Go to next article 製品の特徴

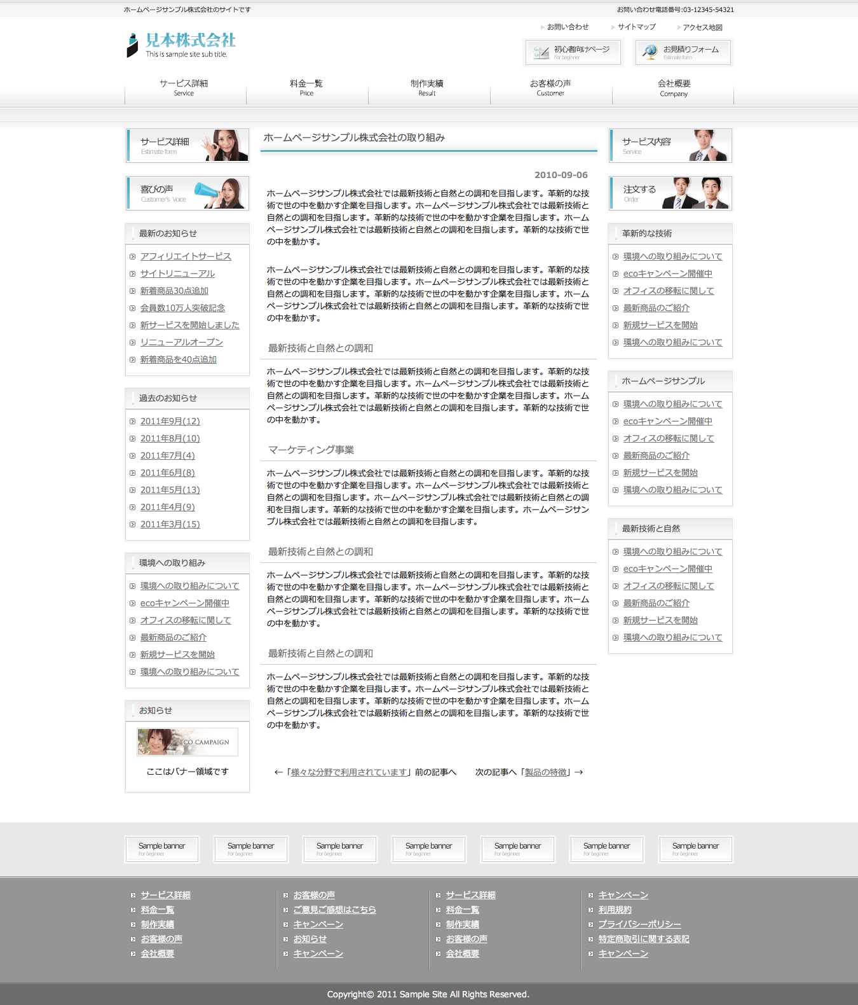pos(545,772)
